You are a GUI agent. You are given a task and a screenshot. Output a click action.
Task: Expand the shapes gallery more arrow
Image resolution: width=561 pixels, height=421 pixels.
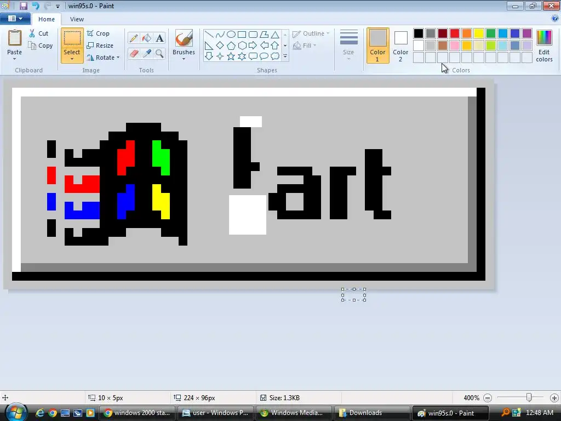coord(285,56)
